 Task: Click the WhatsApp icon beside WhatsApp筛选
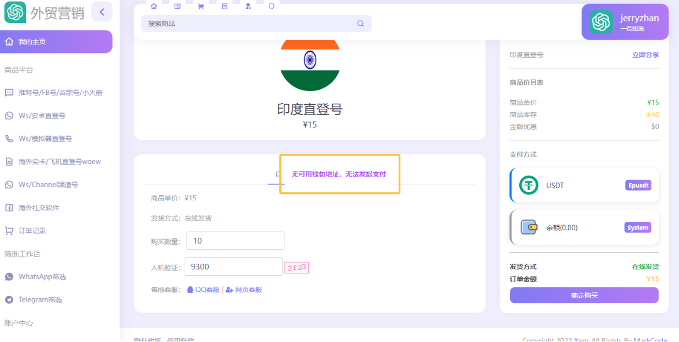(9, 277)
